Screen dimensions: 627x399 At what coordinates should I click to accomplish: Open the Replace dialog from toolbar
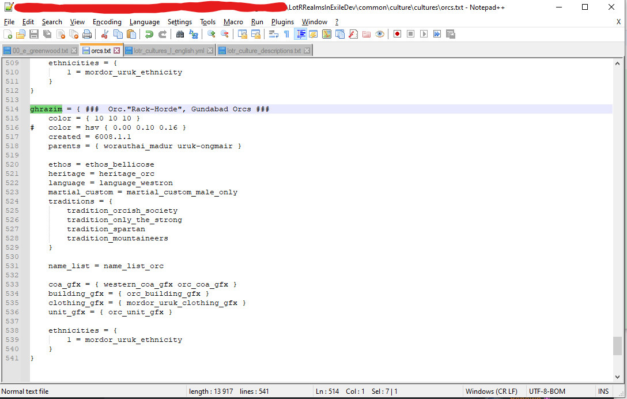(194, 35)
